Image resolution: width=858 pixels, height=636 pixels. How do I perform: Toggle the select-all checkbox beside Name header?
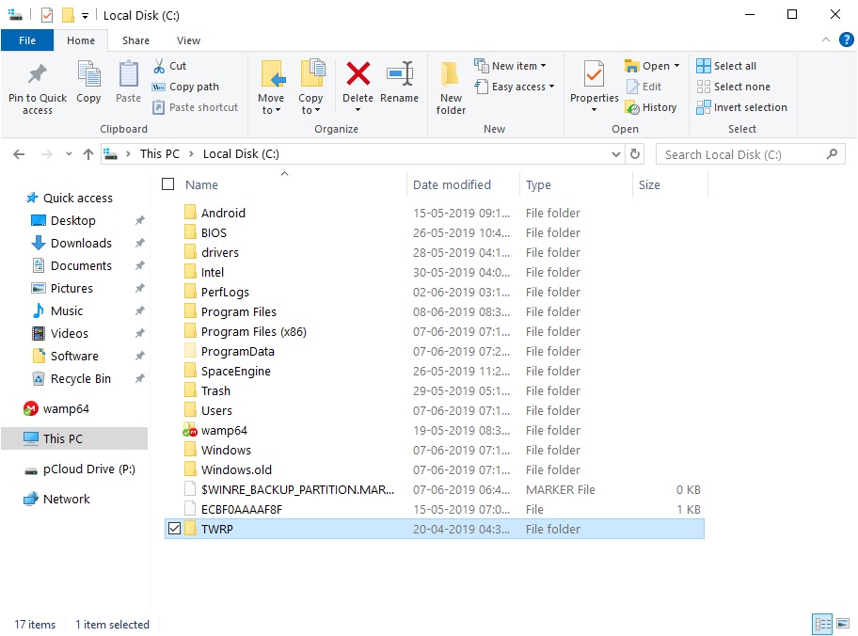pyautogui.click(x=169, y=184)
